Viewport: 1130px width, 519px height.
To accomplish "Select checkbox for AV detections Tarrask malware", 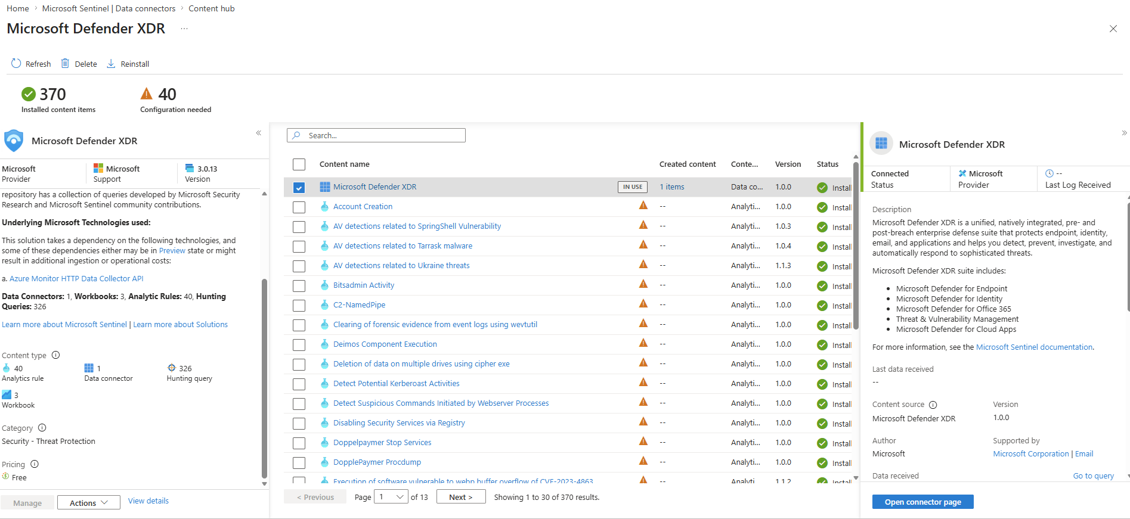I will pos(299,247).
